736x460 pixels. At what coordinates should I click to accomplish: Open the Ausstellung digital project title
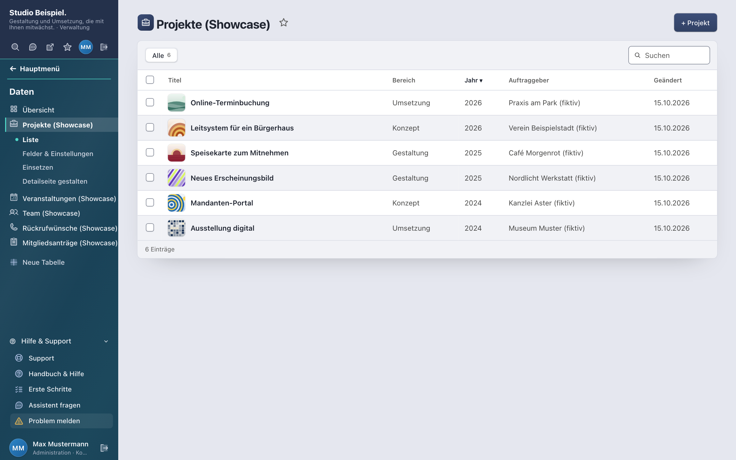tap(223, 228)
